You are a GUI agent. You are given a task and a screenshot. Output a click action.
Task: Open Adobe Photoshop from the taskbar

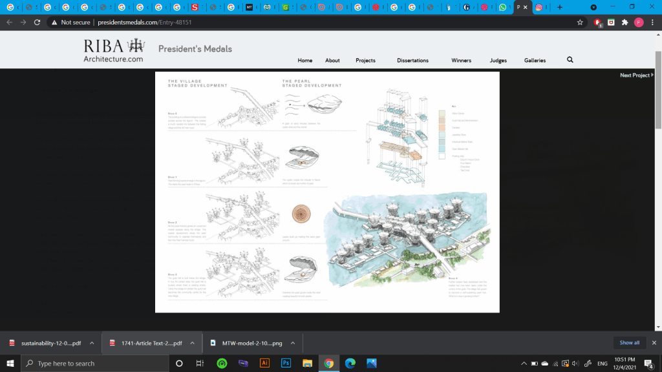click(286, 364)
